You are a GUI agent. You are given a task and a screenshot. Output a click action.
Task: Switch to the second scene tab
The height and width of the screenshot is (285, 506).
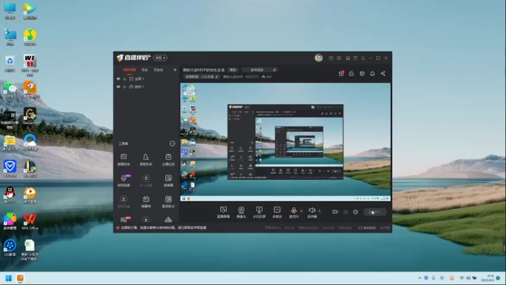[x=145, y=70]
